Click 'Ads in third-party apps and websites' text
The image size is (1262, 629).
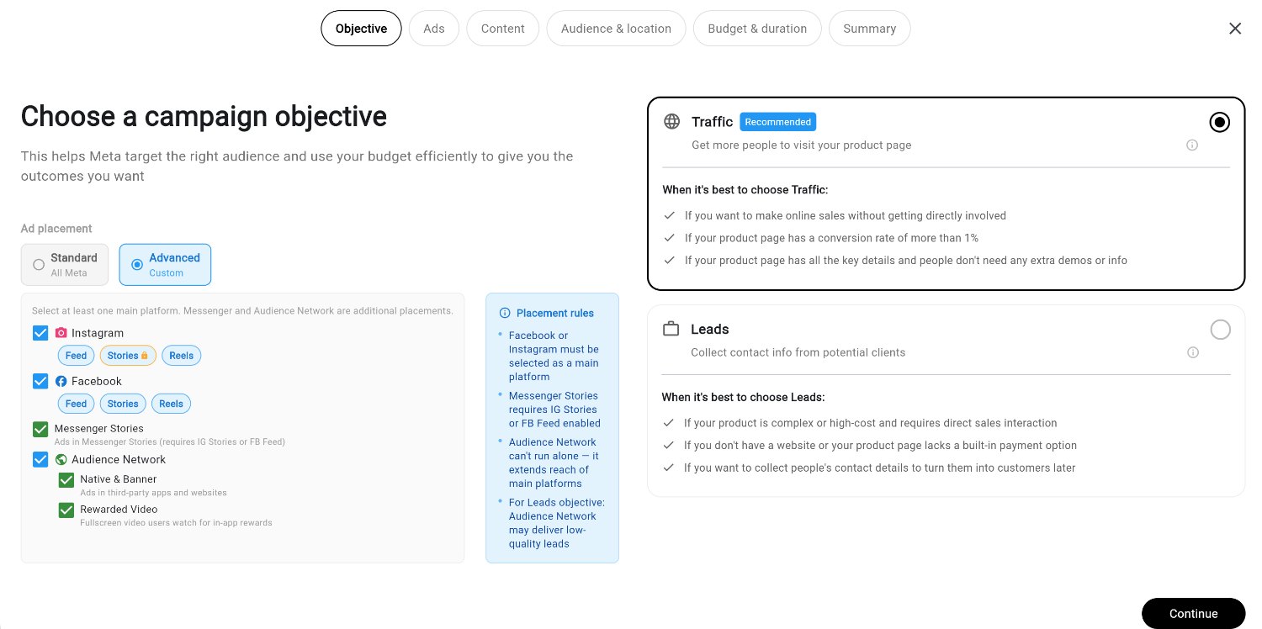point(153,493)
